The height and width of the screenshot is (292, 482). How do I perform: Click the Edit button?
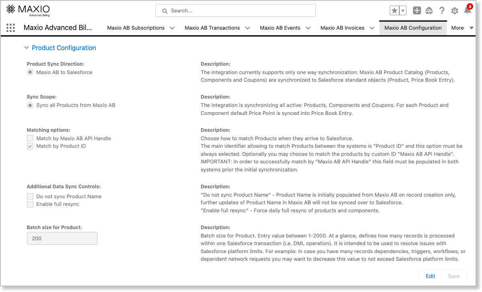tap(430, 276)
